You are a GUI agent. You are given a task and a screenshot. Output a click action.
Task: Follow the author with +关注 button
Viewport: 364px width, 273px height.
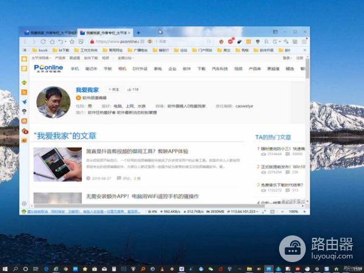[x=114, y=89]
